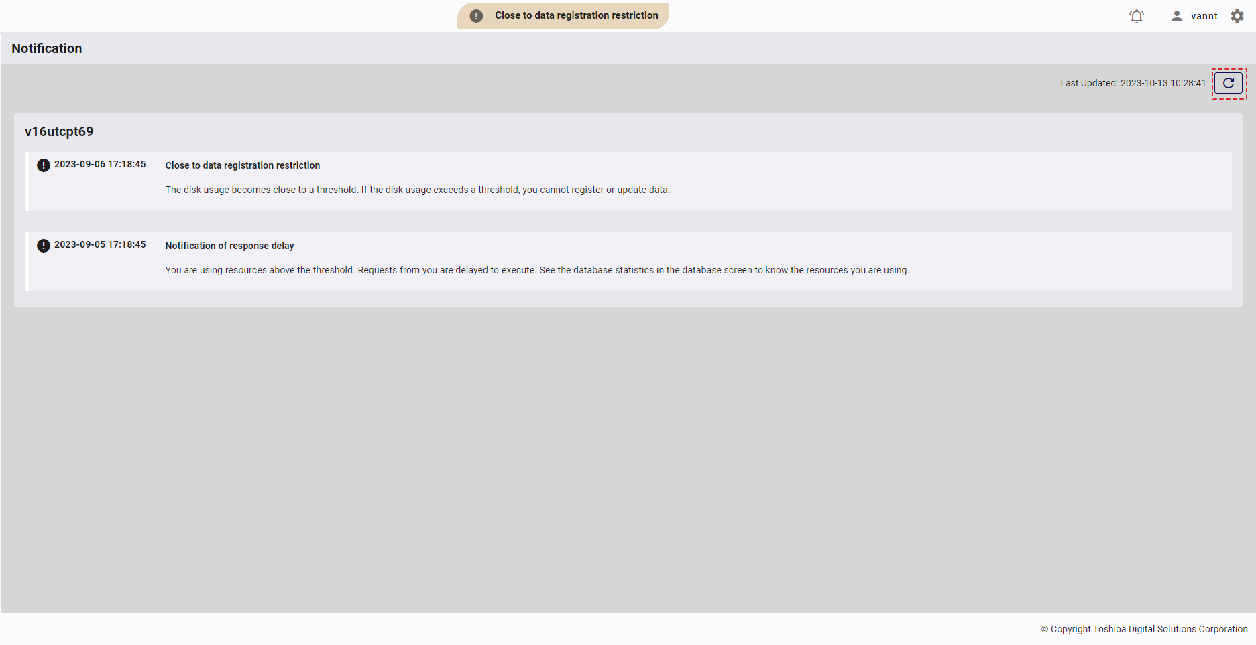Click the alert icon beside the 2023-09-05 timestamp
The image size is (1256, 645).
(44, 246)
